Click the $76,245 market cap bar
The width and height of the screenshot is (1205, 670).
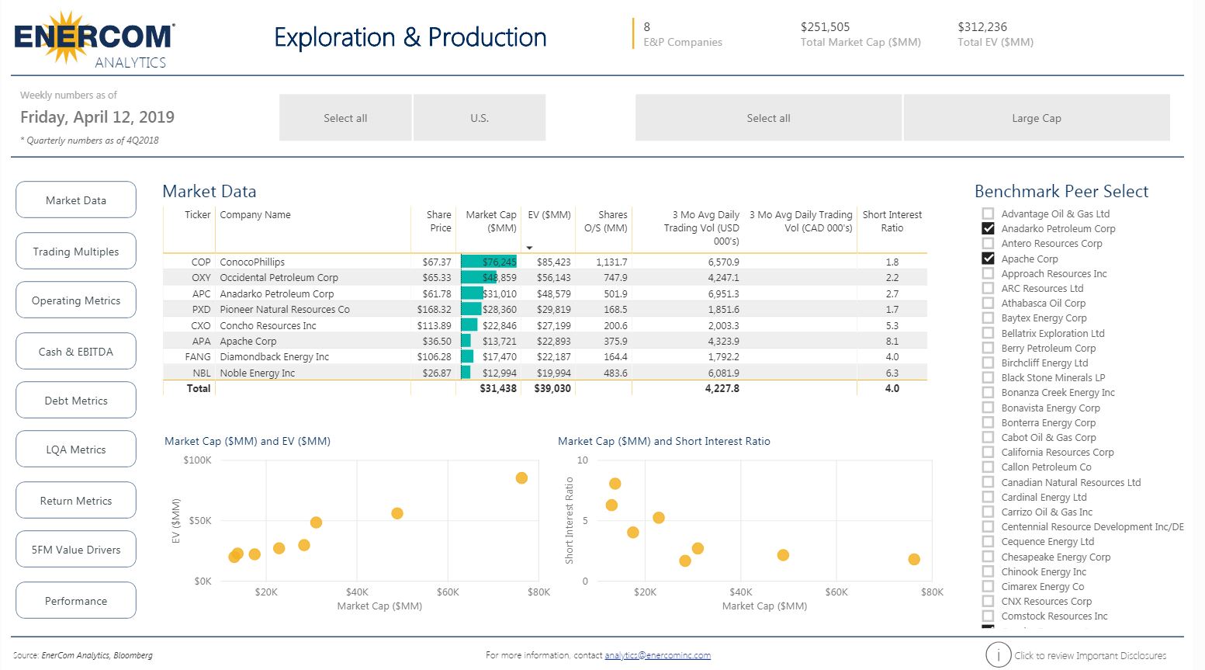click(489, 262)
